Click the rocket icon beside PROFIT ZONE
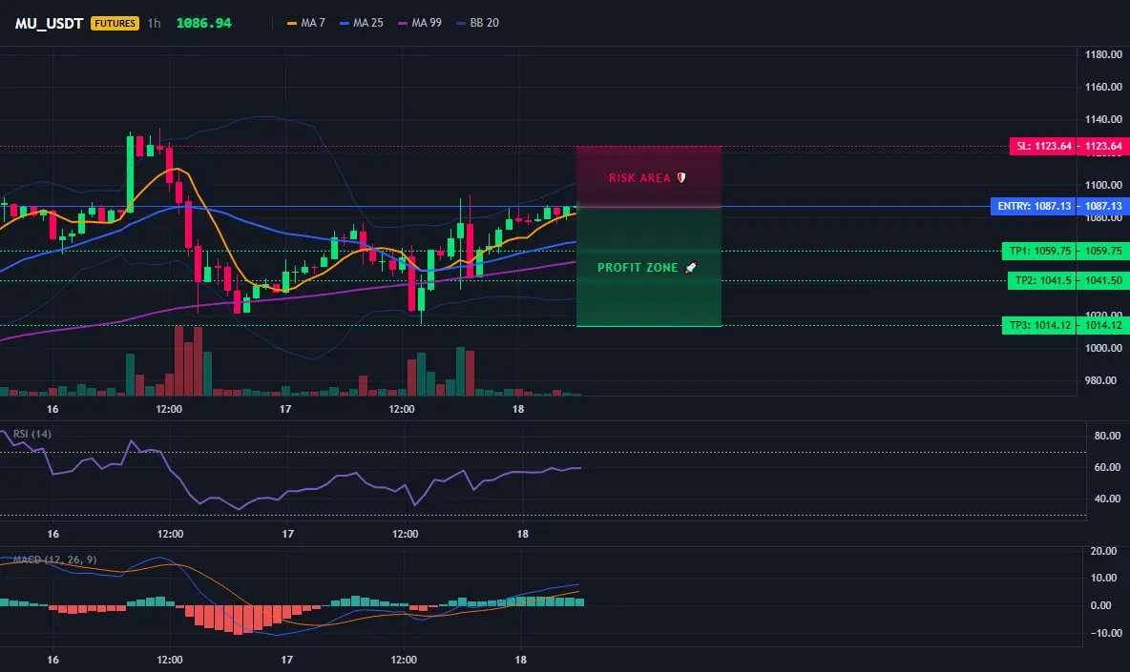 (690, 268)
